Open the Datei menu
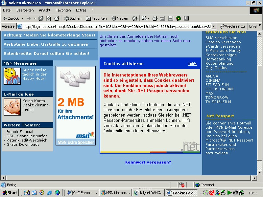The height and width of the screenshot is (197, 263). [x=7, y=10]
